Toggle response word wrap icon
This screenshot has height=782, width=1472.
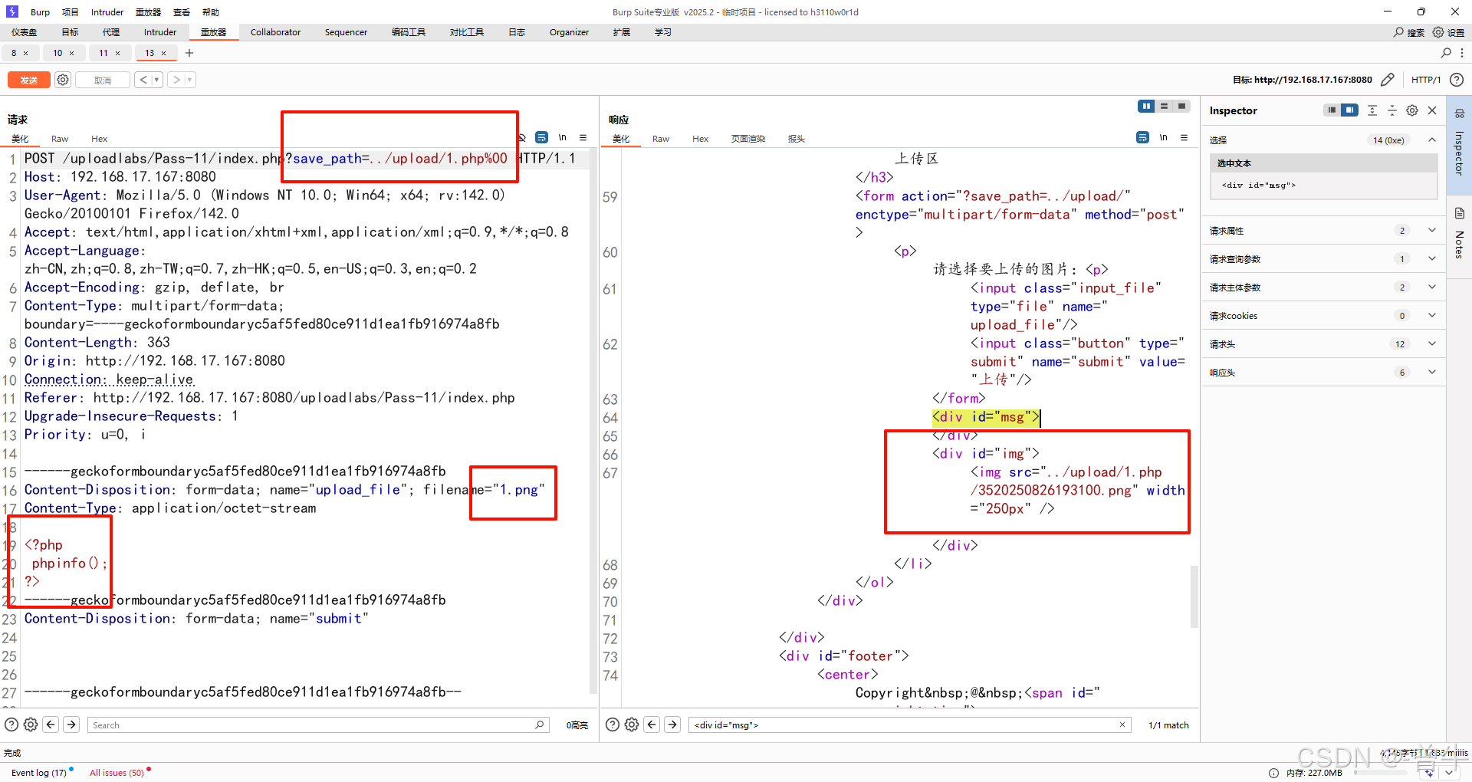pyautogui.click(x=1142, y=137)
